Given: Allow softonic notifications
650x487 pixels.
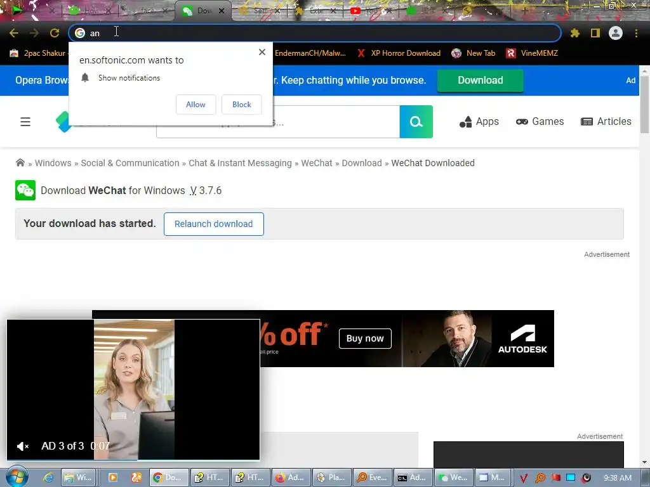Looking at the screenshot, I should click(196, 105).
